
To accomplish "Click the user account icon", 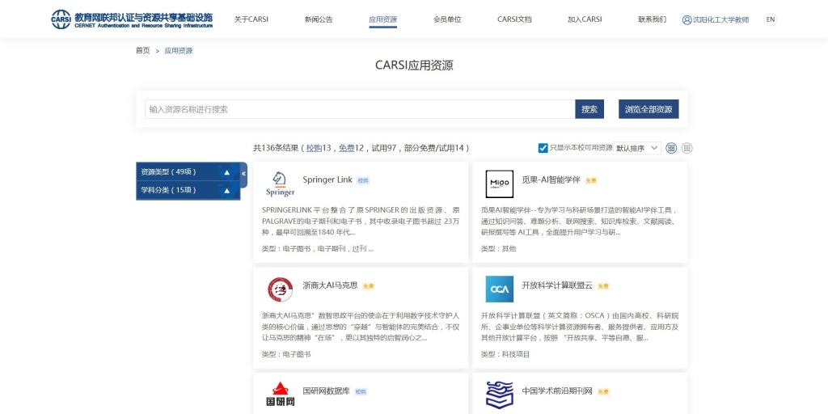I will pos(686,19).
